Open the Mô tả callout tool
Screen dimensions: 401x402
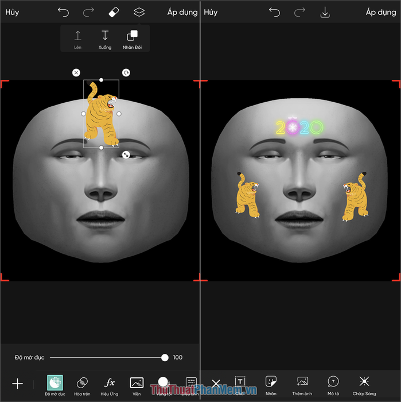pyautogui.click(x=333, y=385)
